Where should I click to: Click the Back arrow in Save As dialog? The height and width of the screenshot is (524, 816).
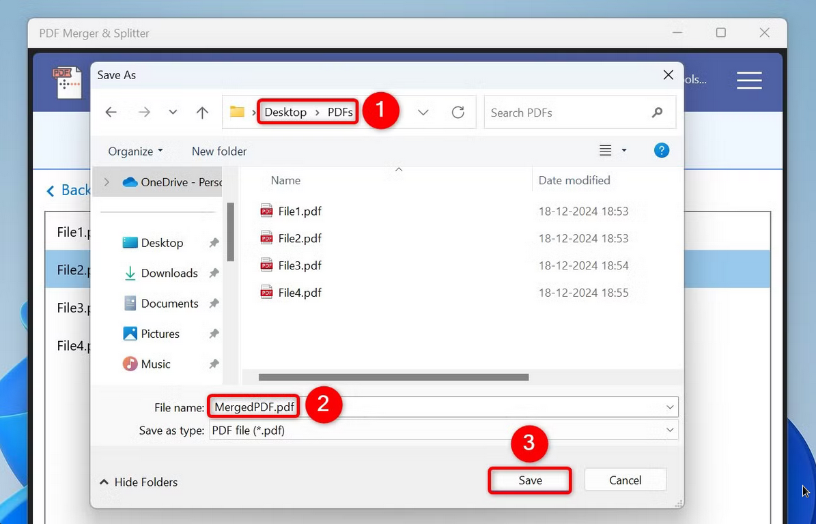pyautogui.click(x=111, y=113)
